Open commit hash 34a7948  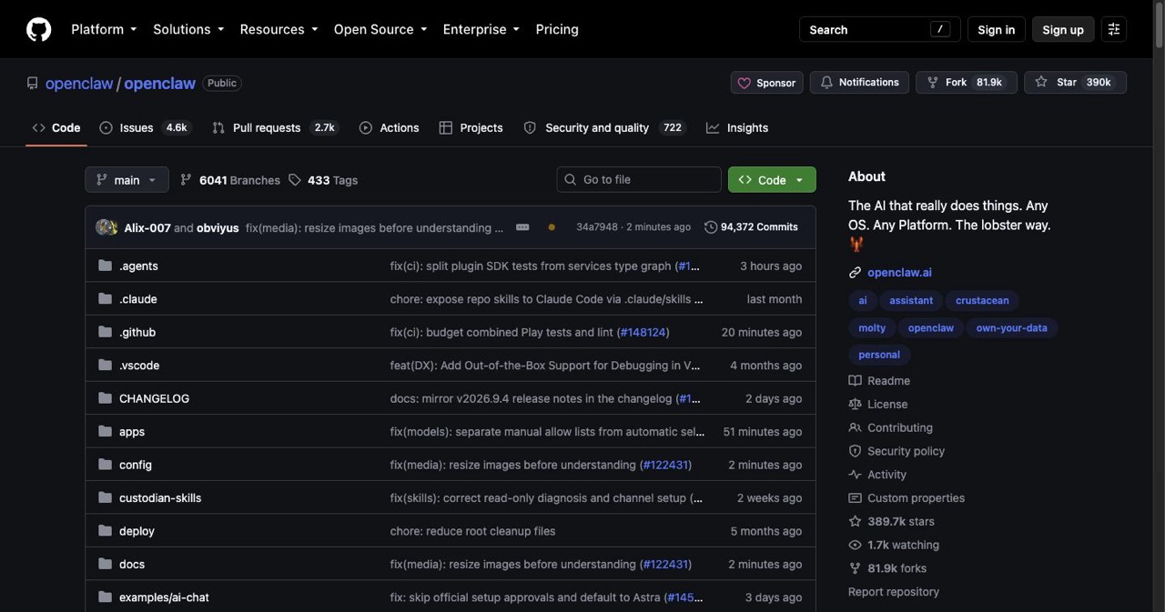(596, 227)
